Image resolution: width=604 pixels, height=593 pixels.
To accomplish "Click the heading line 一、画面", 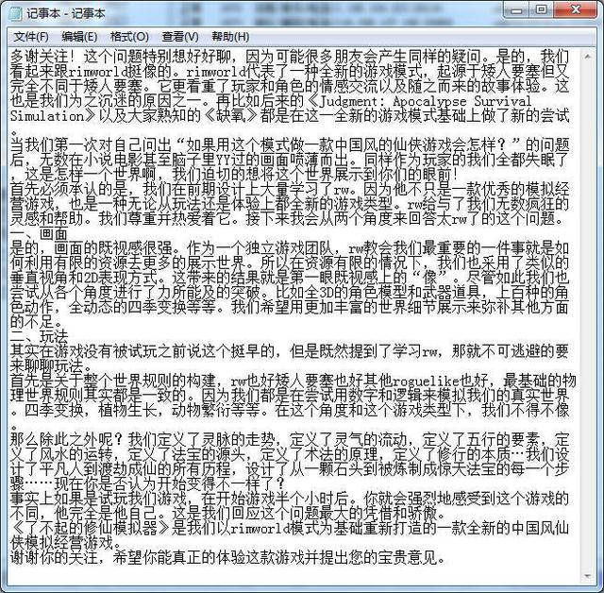I will pyautogui.click(x=39, y=233).
